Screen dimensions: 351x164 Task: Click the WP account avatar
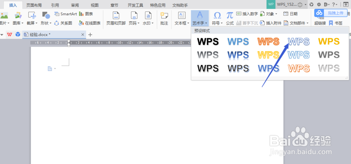(271, 4)
